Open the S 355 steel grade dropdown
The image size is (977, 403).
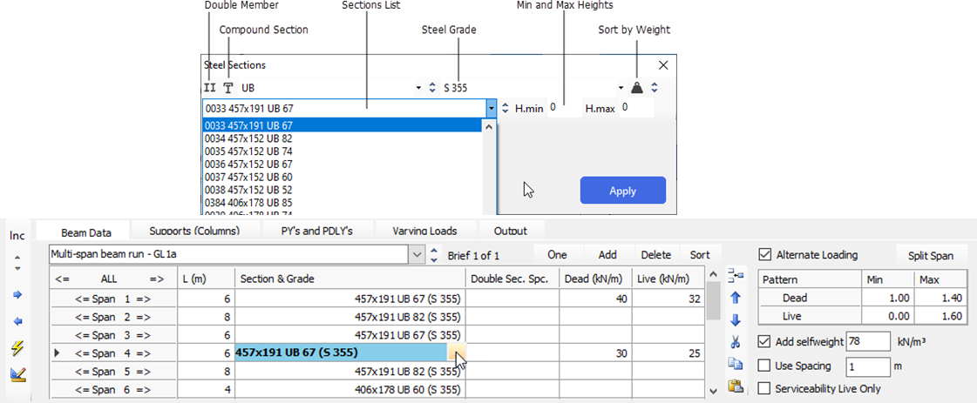621,88
